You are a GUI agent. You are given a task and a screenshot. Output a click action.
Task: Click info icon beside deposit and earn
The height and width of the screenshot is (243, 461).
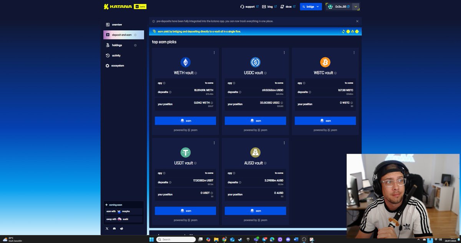tap(135, 35)
